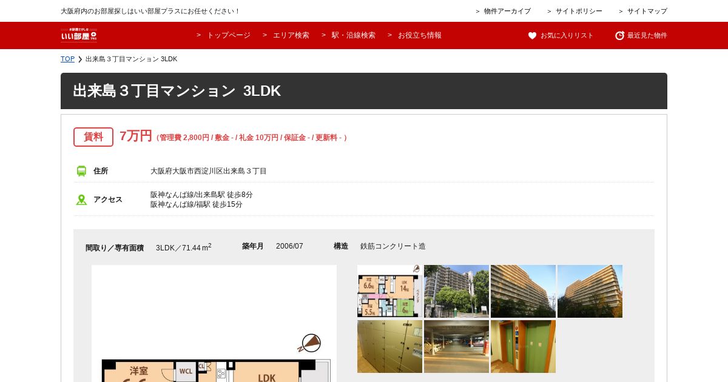Click the compass icon on floor plan

click(309, 343)
